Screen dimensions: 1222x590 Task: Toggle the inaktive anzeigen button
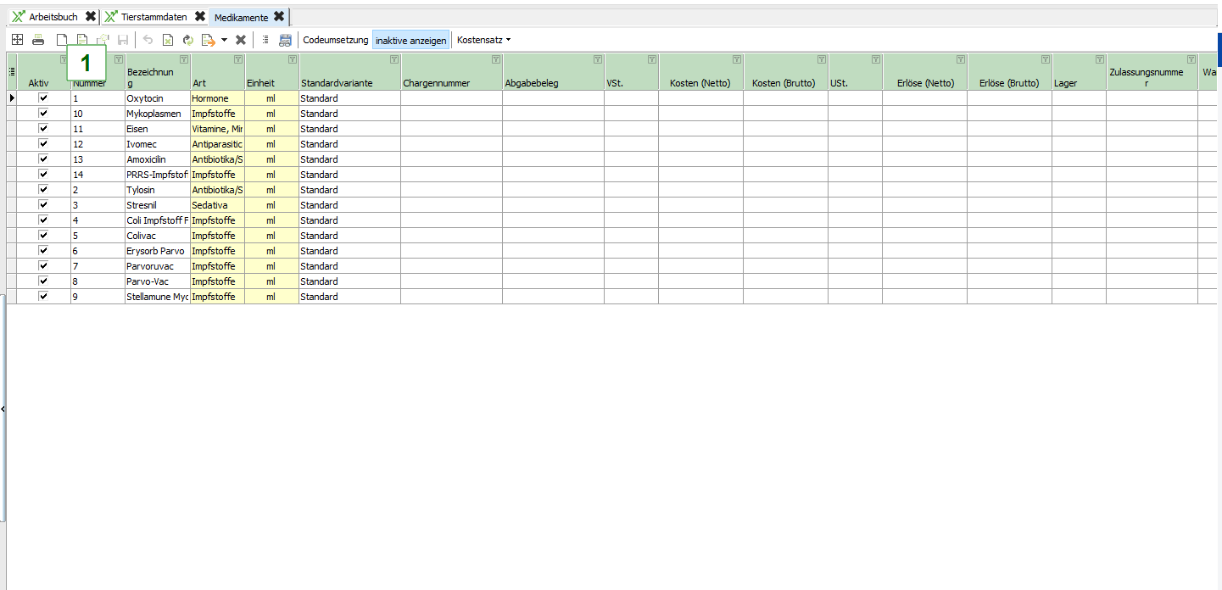pyautogui.click(x=410, y=40)
